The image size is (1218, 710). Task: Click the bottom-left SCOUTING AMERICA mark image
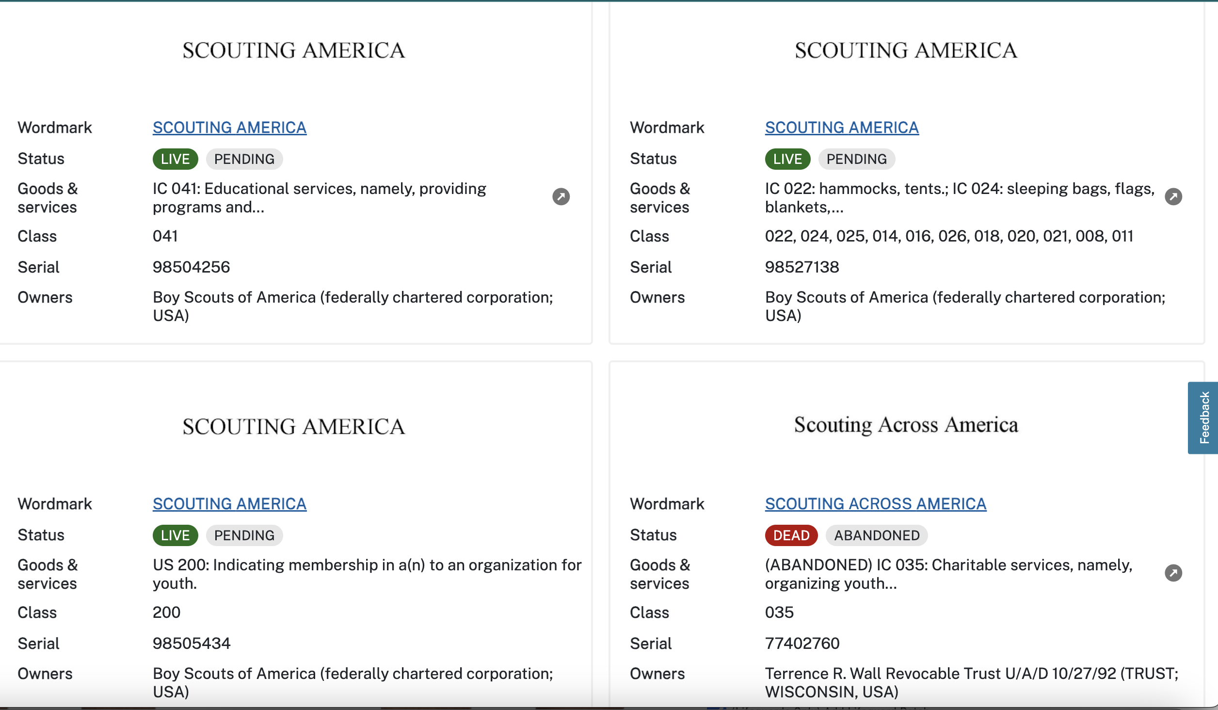pyautogui.click(x=294, y=427)
